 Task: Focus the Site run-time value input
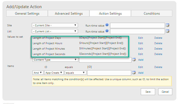[137, 25]
